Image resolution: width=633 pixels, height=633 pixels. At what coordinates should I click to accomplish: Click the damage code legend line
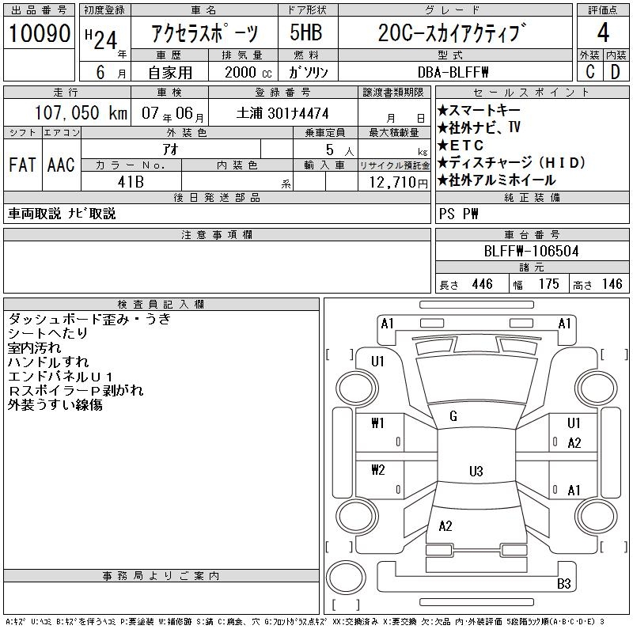click(x=305, y=622)
